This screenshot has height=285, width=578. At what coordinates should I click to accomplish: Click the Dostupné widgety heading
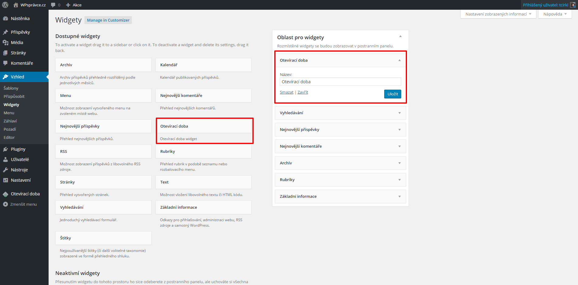pyautogui.click(x=78, y=36)
